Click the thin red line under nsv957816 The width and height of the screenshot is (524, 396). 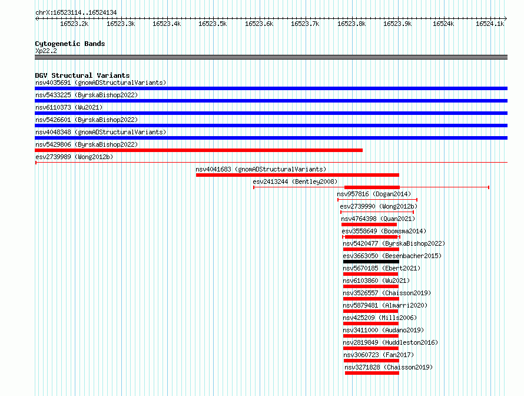pyautogui.click(x=377, y=200)
